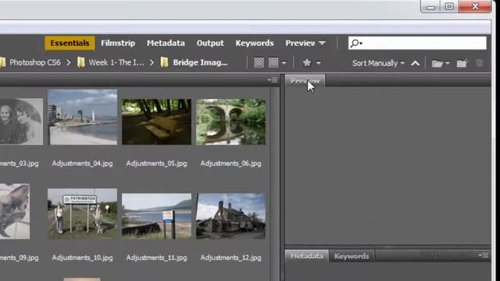Switch to the Essentials workspace
This screenshot has width=500, height=281.
(x=70, y=43)
